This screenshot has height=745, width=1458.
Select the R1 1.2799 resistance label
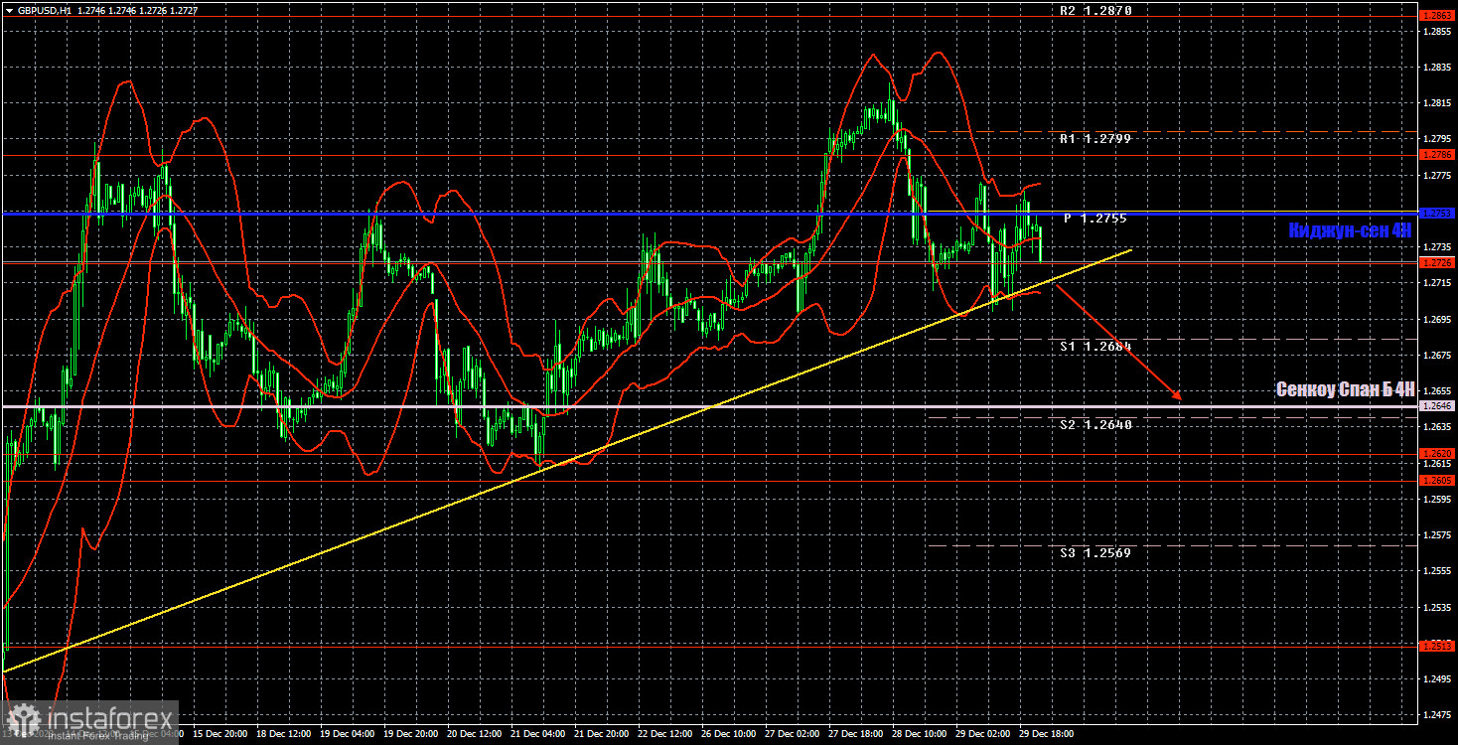[1095, 139]
